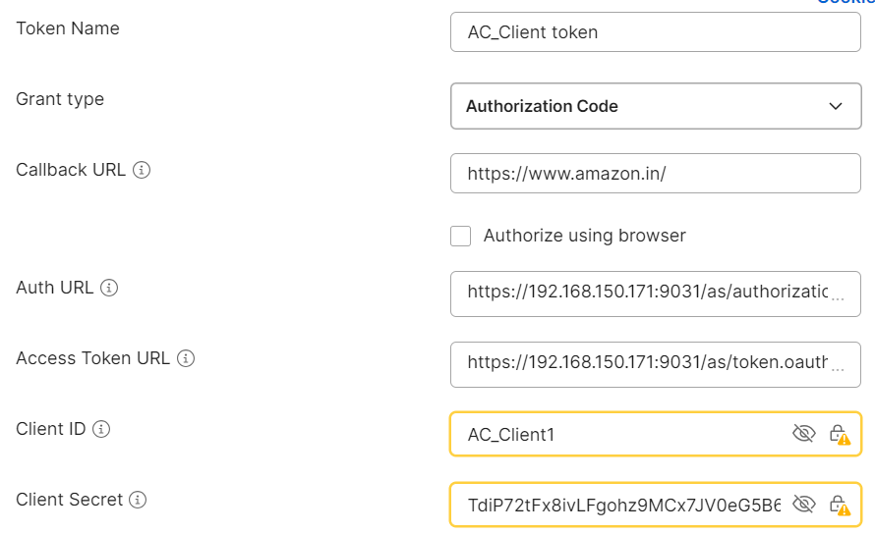
Task: Toggle visibility eye icon for Client ID
Action: tap(803, 433)
